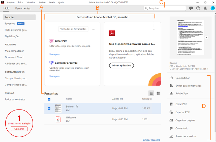This screenshot has height=142, width=216.
Task: Click the Comentário speech bubble icon
Action: (171, 128)
